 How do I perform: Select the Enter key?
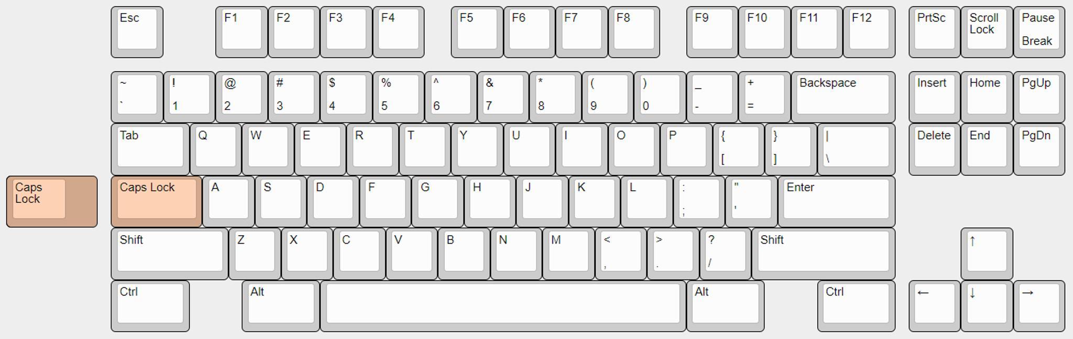point(837,202)
